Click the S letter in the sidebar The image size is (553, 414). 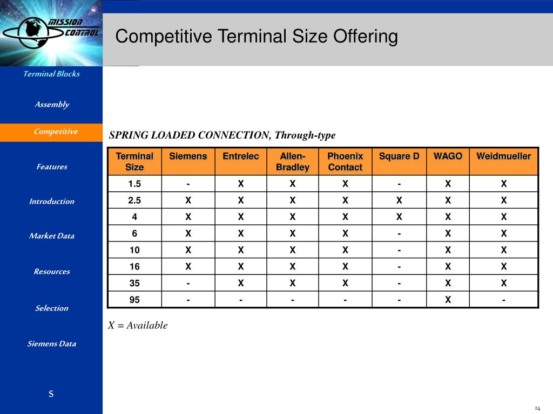pos(51,394)
